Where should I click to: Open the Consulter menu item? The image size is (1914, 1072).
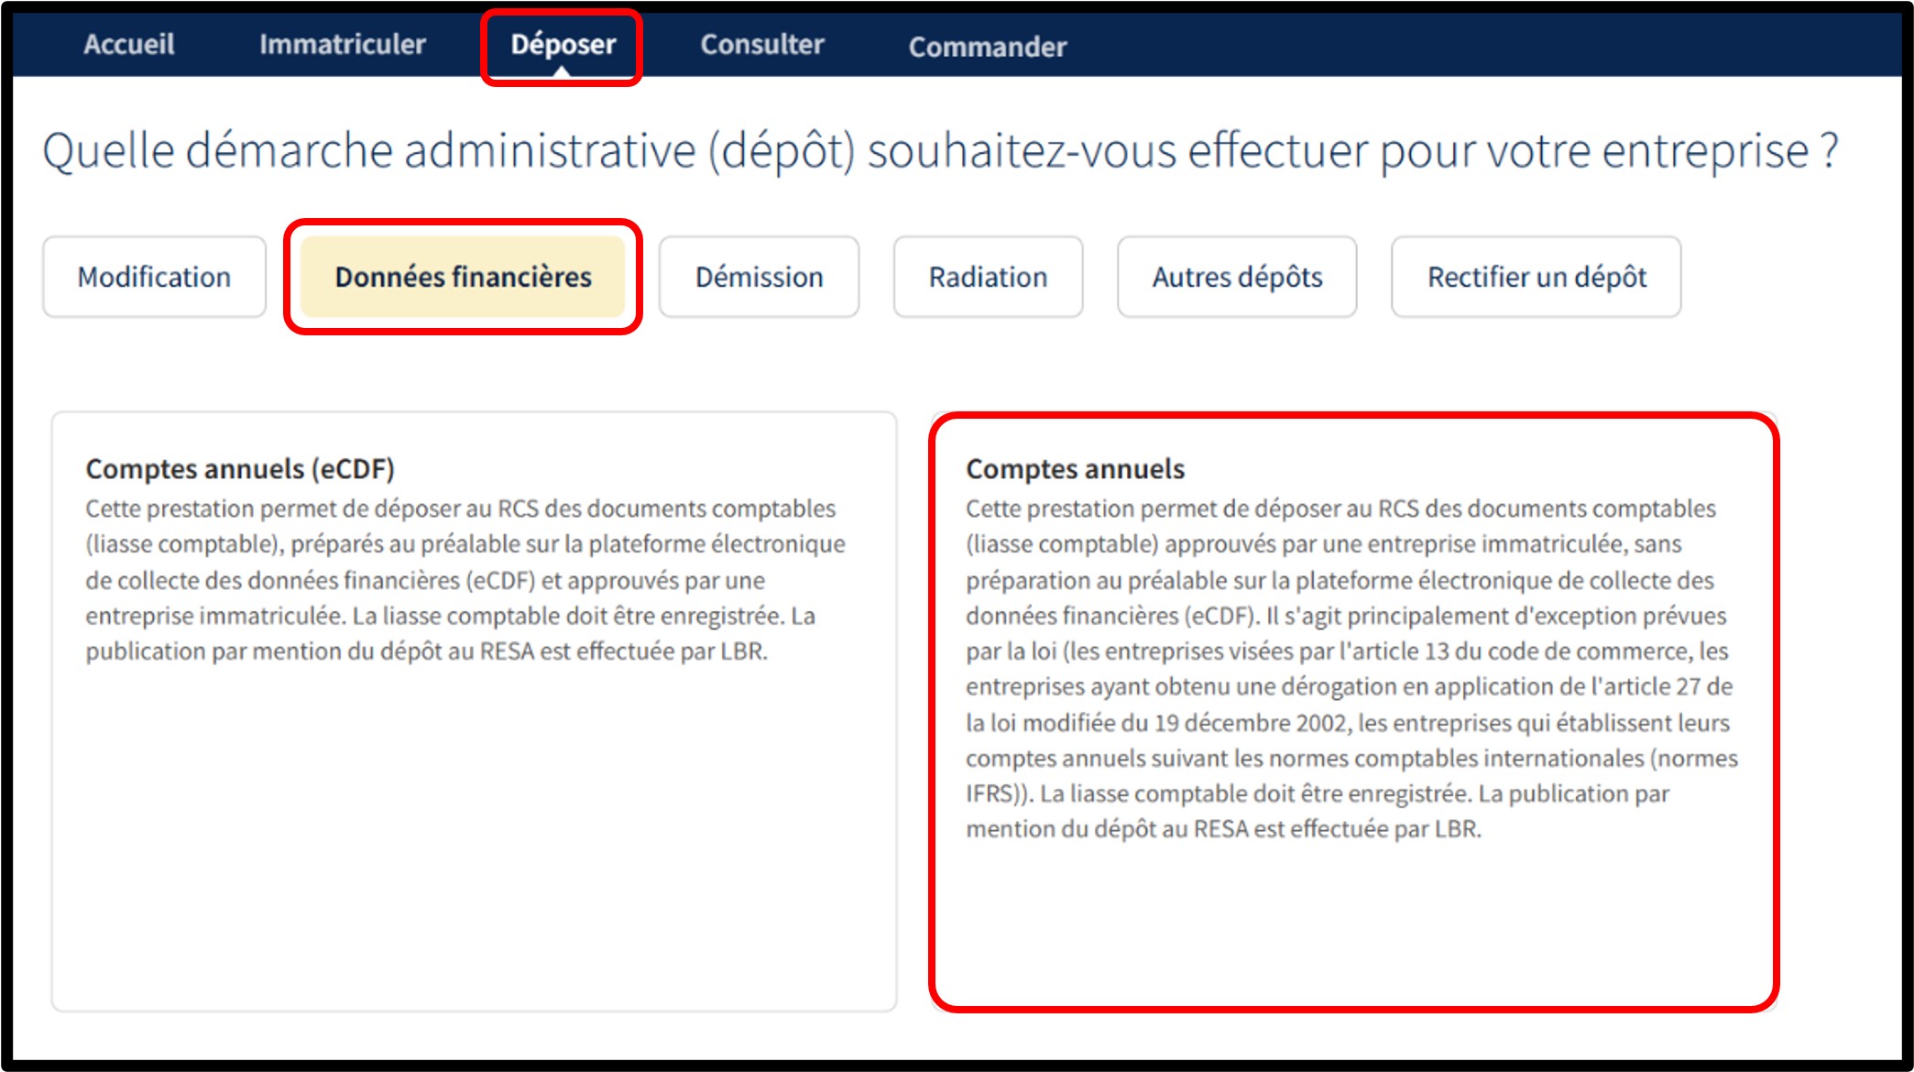[761, 44]
